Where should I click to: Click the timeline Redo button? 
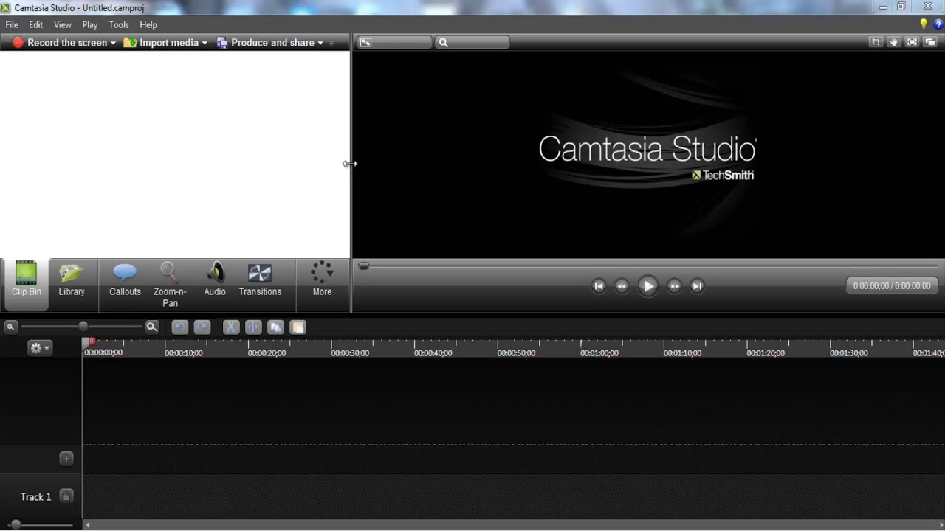point(202,327)
